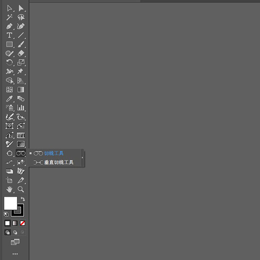260x260 pixels.
Task: Choose the Perspective Grid tool
Action: (21, 80)
